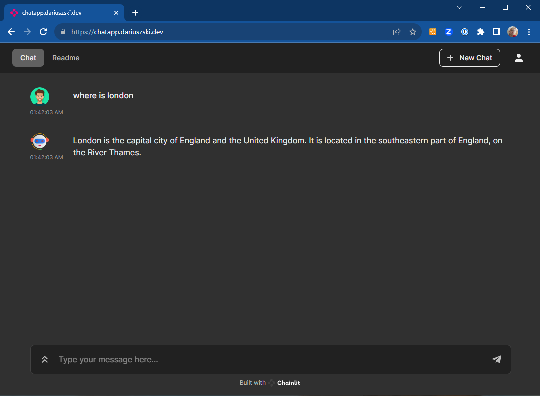Screen dimensions: 540x396
Task: Open Chrome three-dot menu
Action: pyautogui.click(x=529, y=32)
